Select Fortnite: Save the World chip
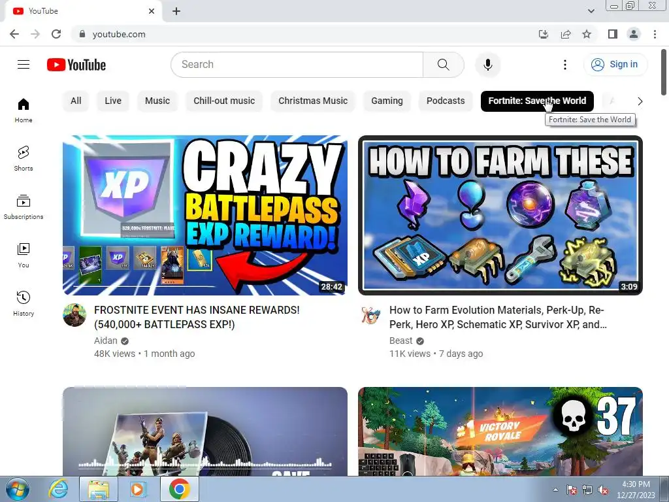 click(x=537, y=101)
